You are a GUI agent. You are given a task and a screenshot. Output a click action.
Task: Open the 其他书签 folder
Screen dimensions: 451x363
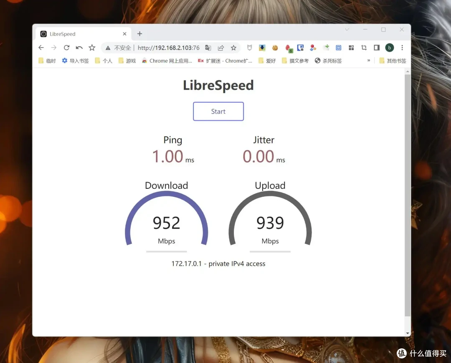click(x=393, y=61)
